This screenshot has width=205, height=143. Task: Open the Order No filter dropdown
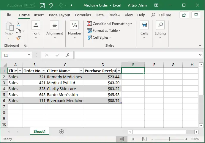[44, 71]
